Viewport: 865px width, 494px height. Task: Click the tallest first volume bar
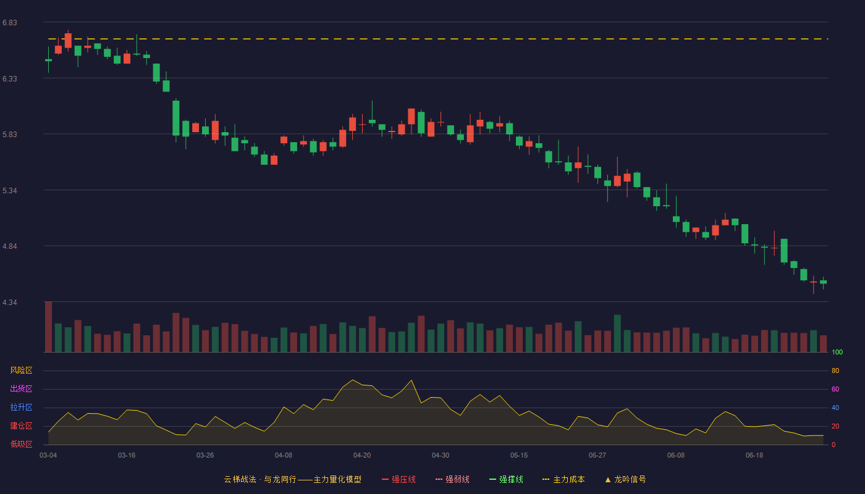pyautogui.click(x=48, y=327)
